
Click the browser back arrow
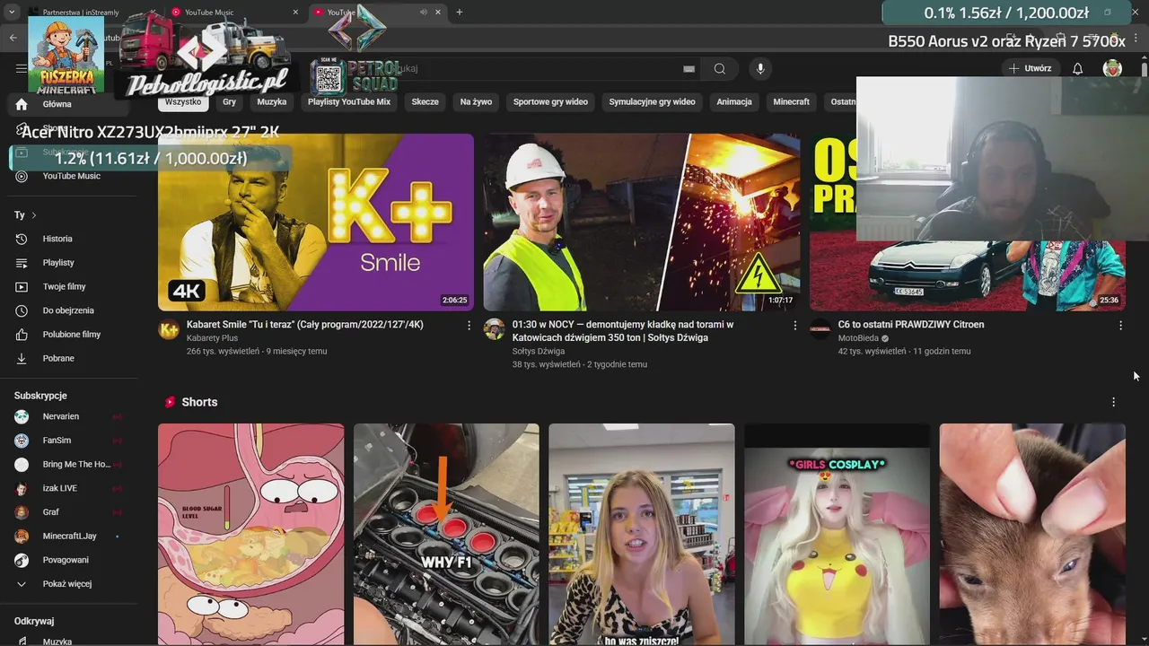[13, 38]
